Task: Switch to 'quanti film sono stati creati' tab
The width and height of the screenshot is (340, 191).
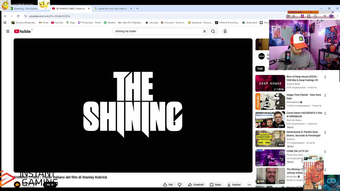Action: click(113, 8)
